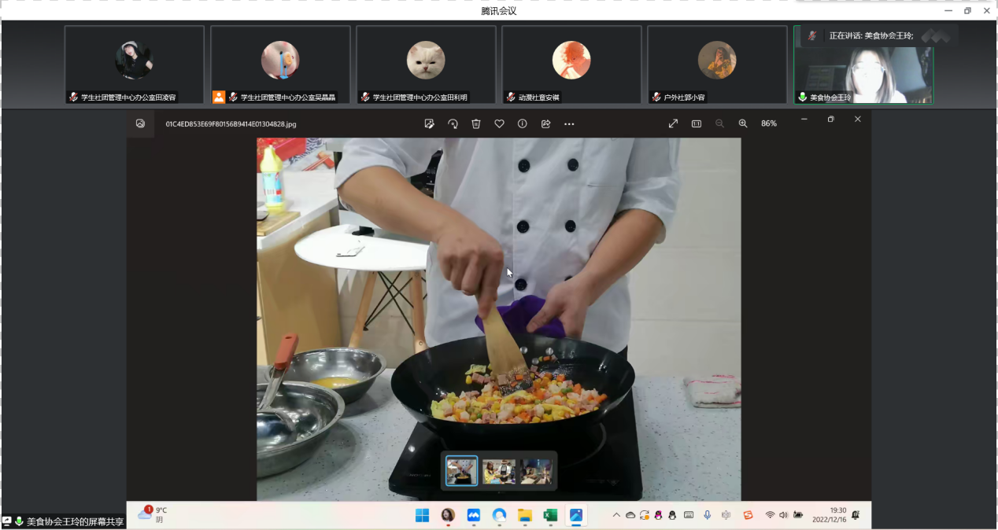This screenshot has height=530, width=998.
Task: Favorite the photo with the heart icon
Action: (x=499, y=123)
